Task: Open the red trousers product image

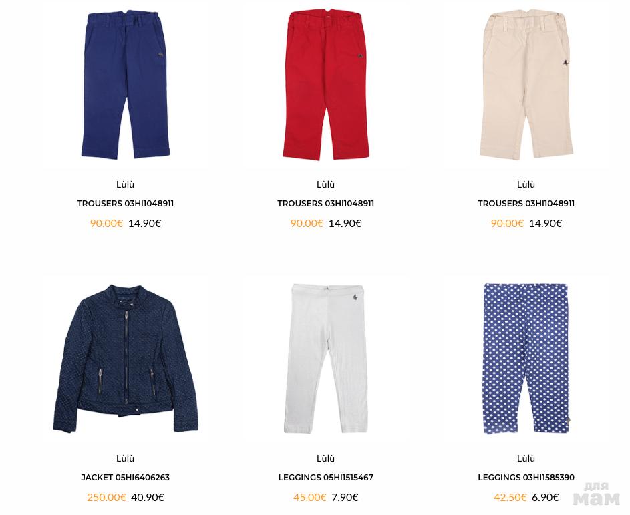Action: pyautogui.click(x=326, y=85)
